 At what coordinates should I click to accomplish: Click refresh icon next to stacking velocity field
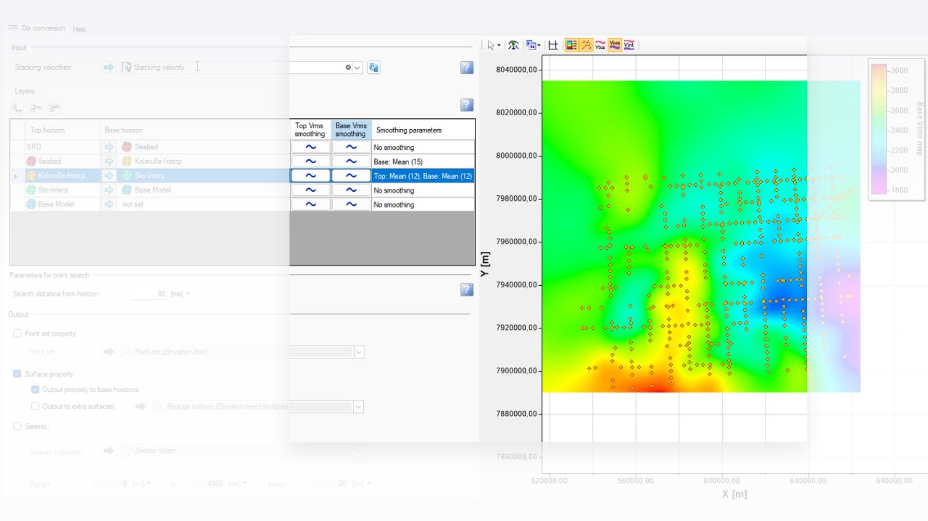374,67
